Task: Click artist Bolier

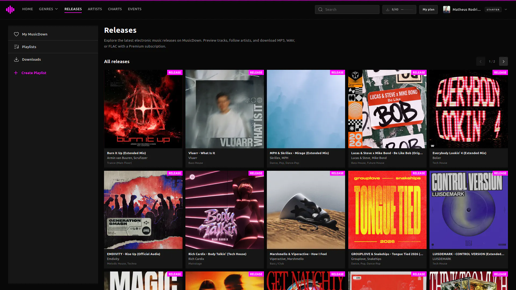Action: point(437,158)
